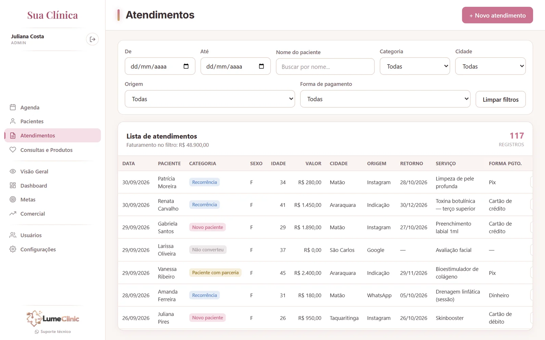Click the Atendimentos document icon

click(x=13, y=135)
